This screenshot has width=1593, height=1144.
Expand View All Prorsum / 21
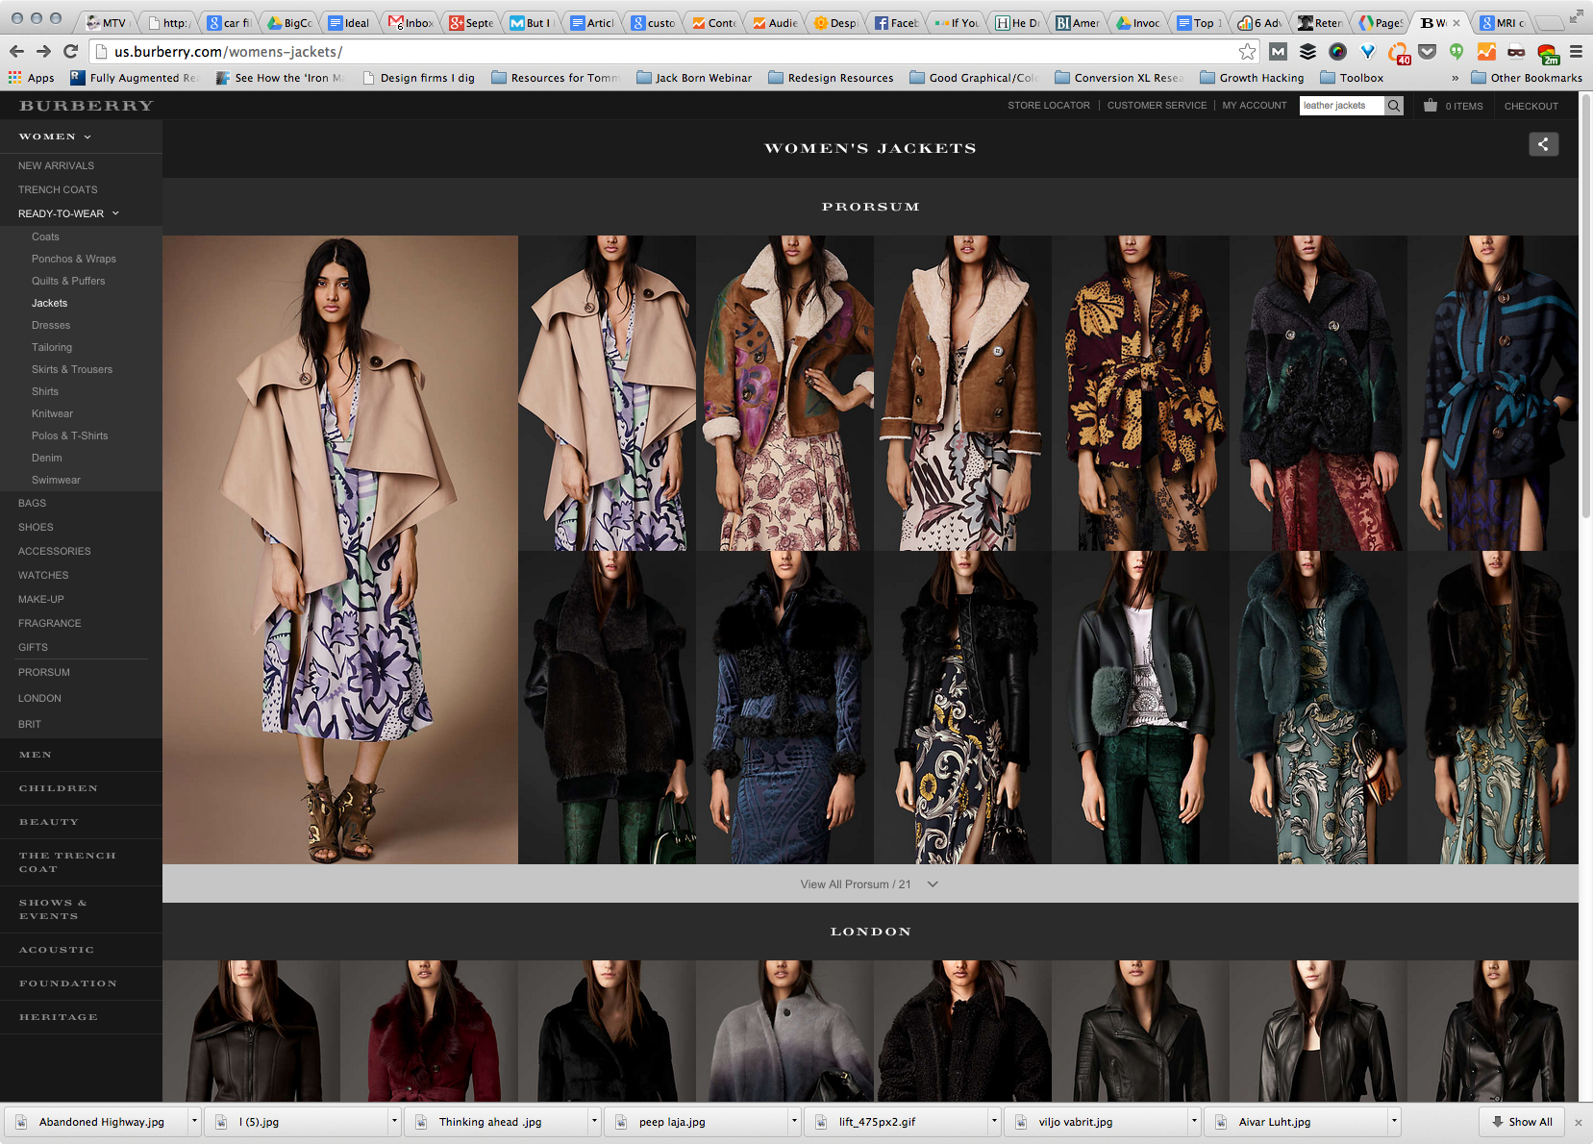click(x=869, y=884)
